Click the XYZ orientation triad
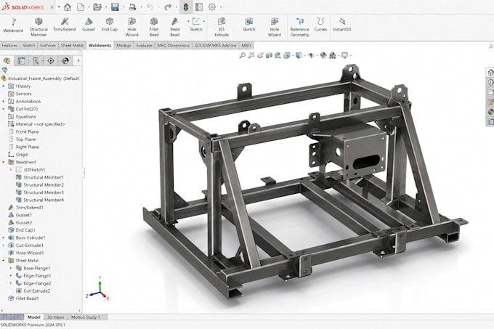Viewport: 494px width, 329px height. coord(98,289)
